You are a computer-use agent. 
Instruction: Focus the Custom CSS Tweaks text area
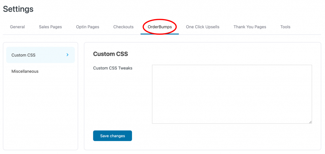pos(232,94)
